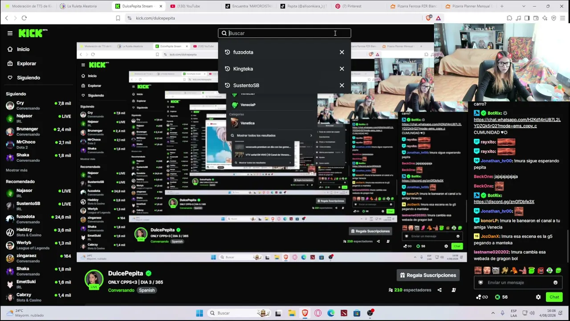
Task: Click the green Chat send button
Action: pyautogui.click(x=554, y=297)
